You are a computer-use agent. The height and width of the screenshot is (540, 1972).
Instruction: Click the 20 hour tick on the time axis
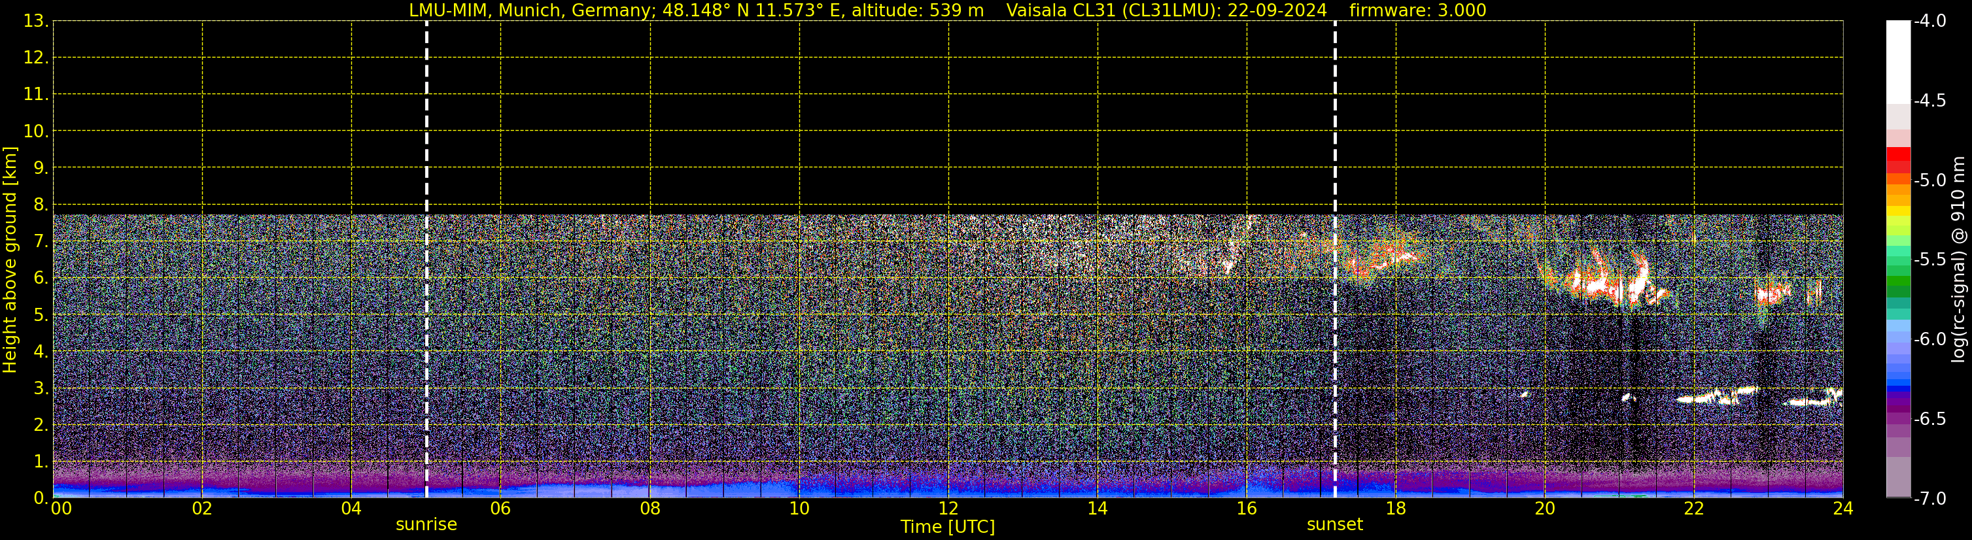(1545, 509)
